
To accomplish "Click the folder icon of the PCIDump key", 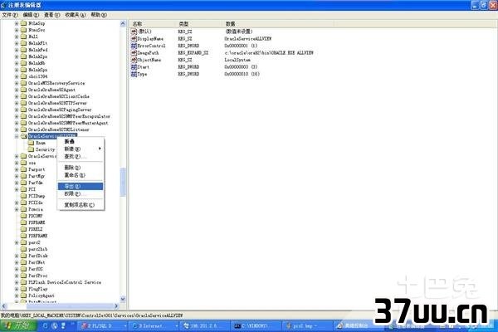I will (x=23, y=196).
